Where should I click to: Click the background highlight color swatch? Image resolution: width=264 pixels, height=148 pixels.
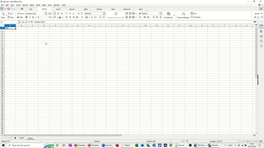[x=55, y=17]
